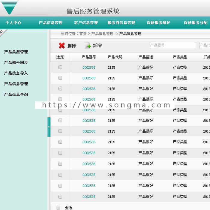Click the 产品代码 column header

click(115, 57)
